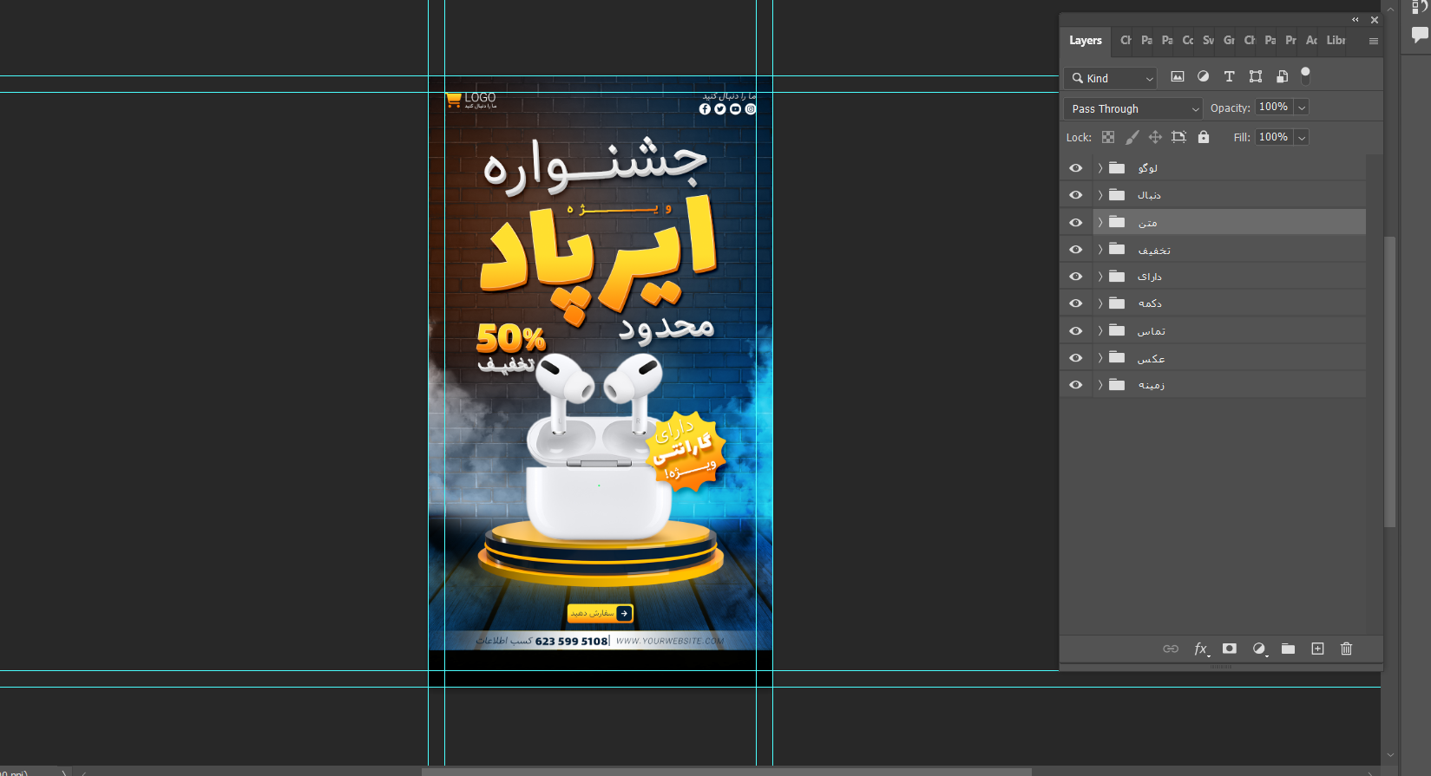The width and height of the screenshot is (1431, 776).
Task: Click lock transparent pixels checkerboard icon
Action: tap(1108, 137)
